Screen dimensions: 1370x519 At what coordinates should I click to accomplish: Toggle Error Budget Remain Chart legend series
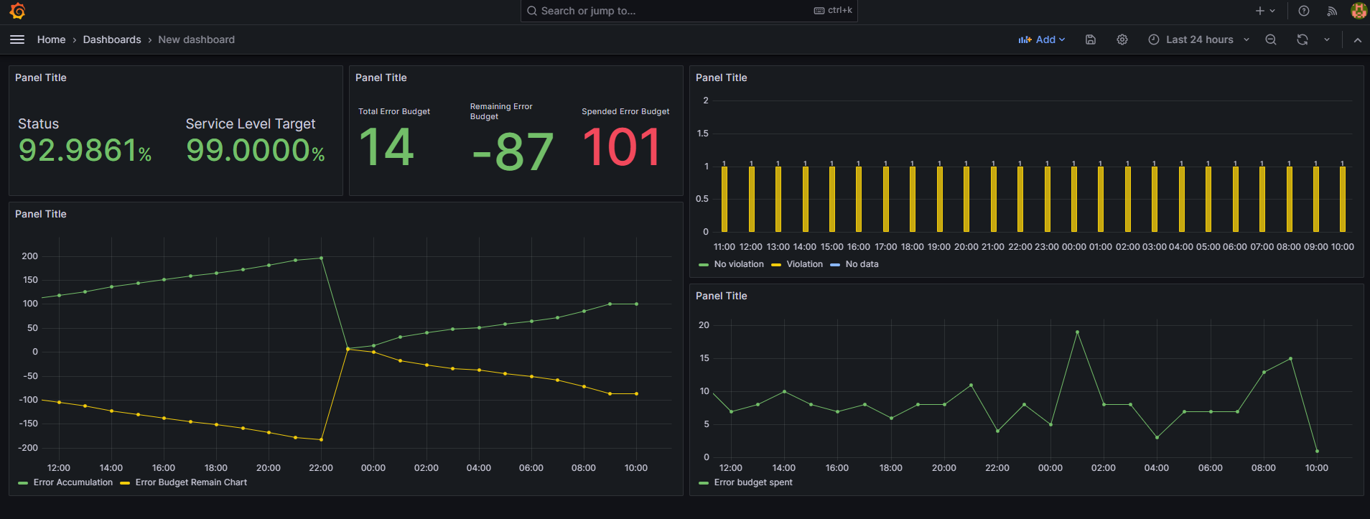click(x=191, y=482)
